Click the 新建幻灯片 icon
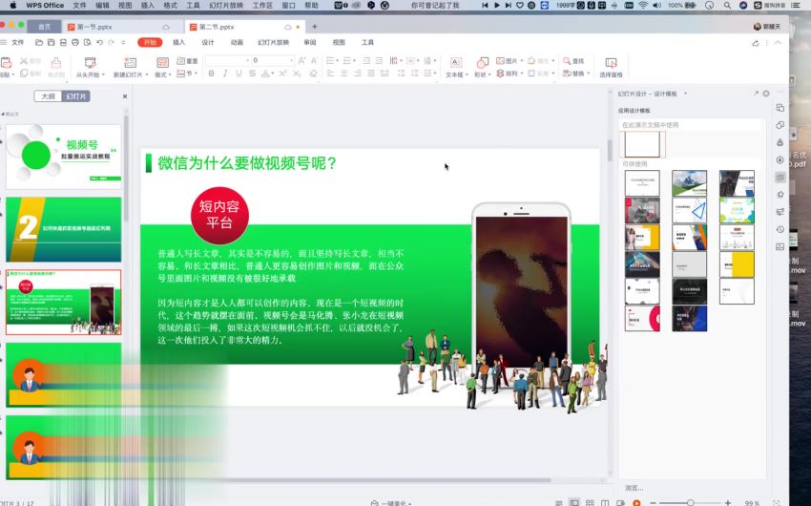811x506 pixels. pos(131,63)
